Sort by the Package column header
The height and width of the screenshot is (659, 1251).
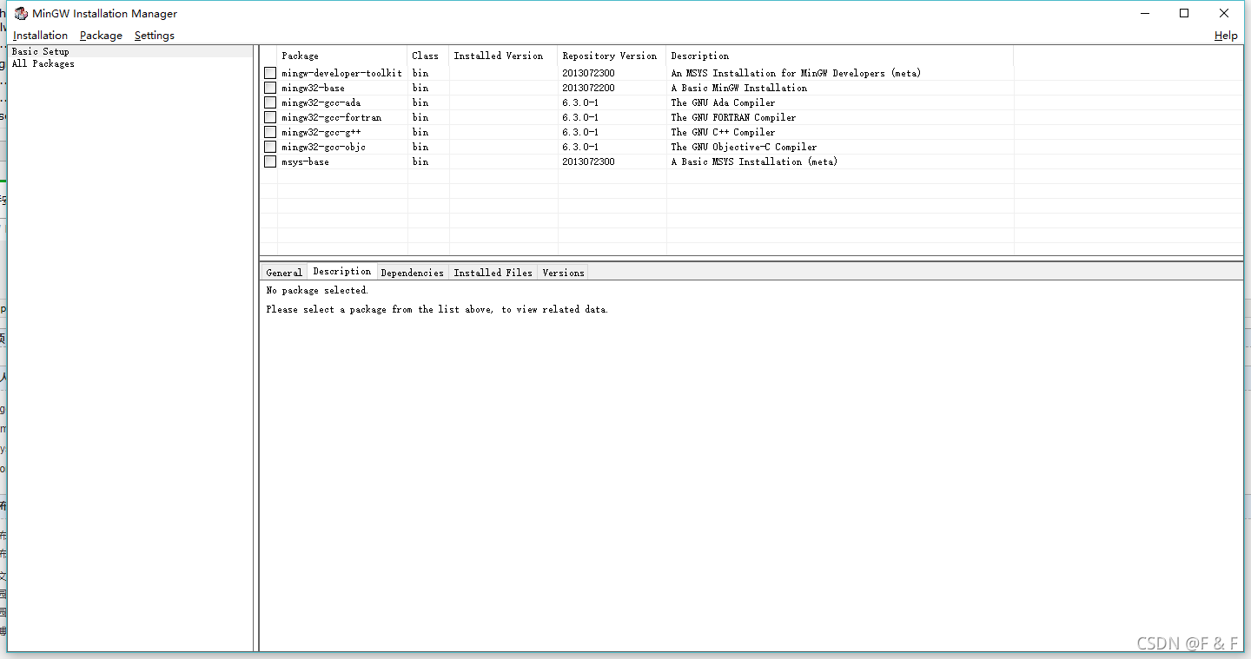tap(342, 56)
